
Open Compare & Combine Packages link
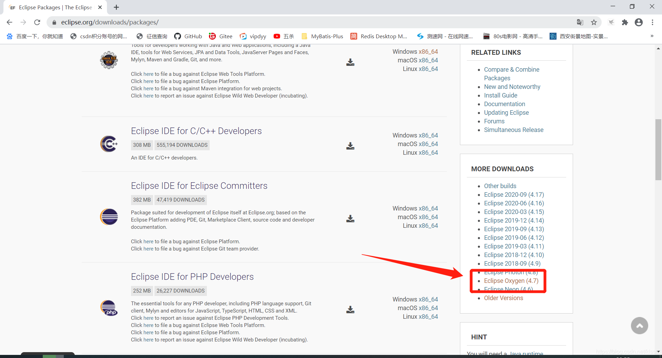point(512,74)
